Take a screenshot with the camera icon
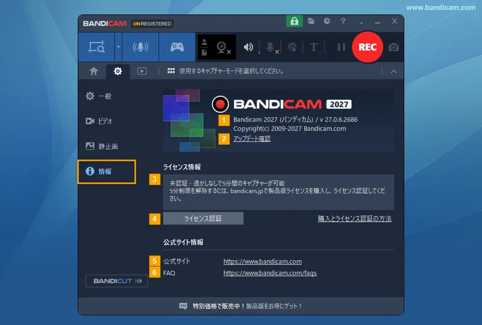The width and height of the screenshot is (482, 325). (x=393, y=48)
